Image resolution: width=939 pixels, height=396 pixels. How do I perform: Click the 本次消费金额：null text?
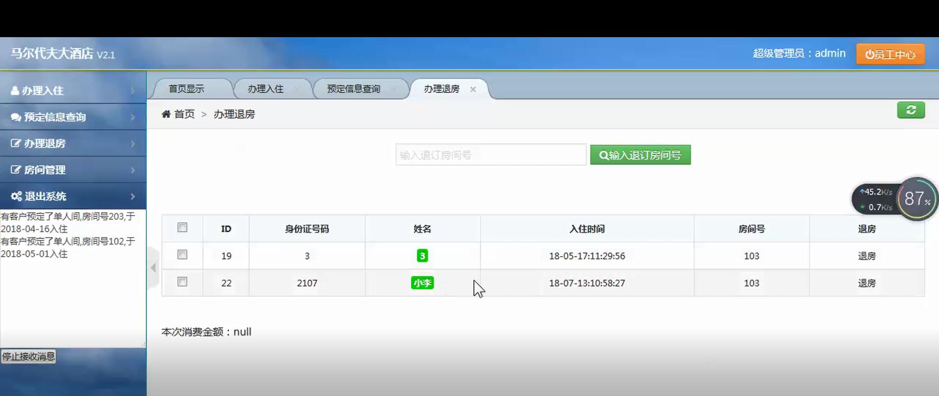[206, 331]
